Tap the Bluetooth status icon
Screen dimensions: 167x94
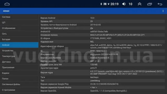101,4
